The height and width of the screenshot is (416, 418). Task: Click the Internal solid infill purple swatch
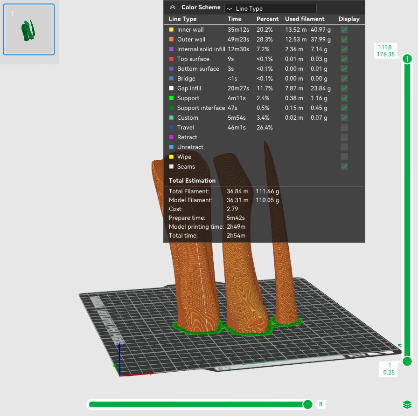coord(171,49)
